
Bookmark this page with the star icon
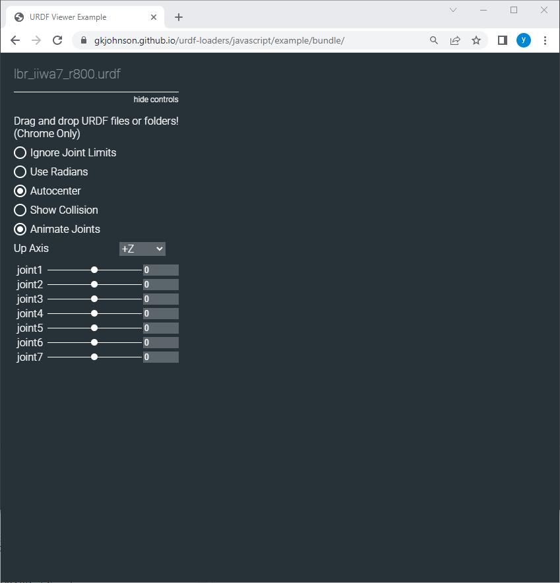point(476,40)
